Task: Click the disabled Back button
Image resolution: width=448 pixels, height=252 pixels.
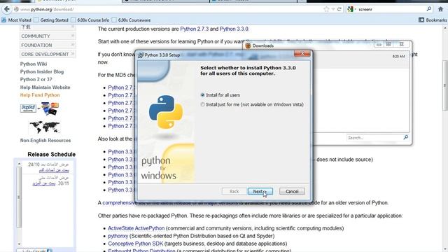Action: (234, 191)
